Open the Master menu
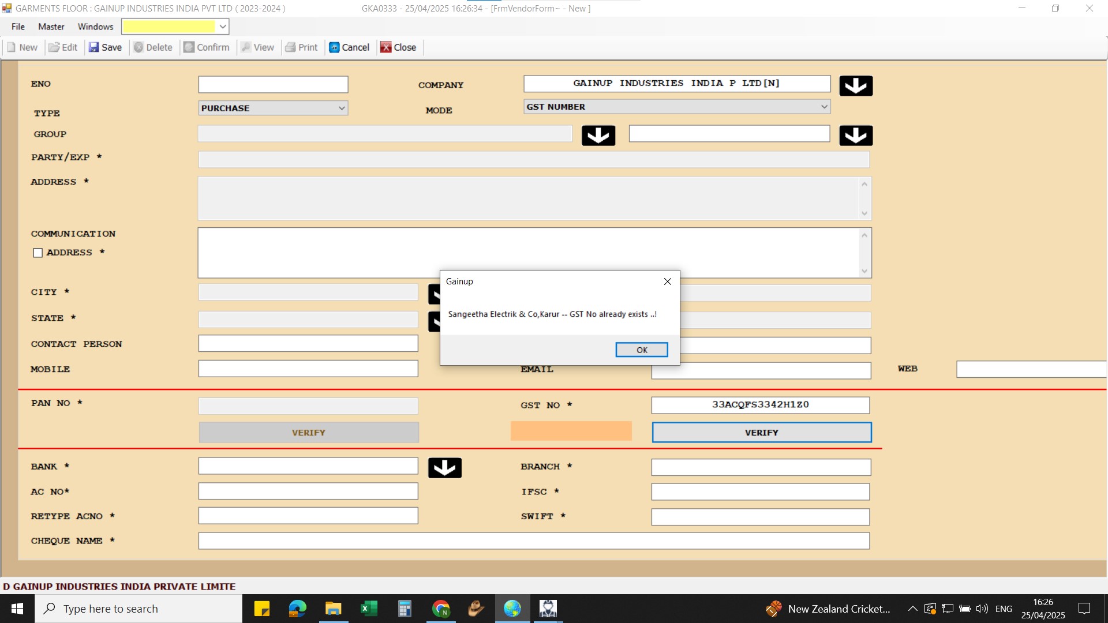 point(51,27)
